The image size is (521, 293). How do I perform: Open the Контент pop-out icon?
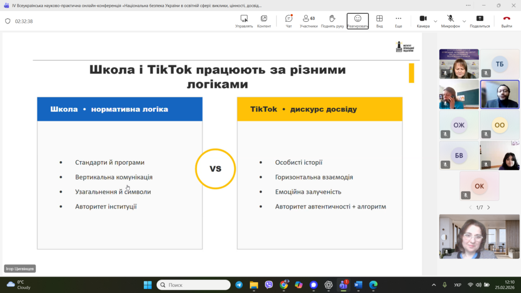(264, 21)
